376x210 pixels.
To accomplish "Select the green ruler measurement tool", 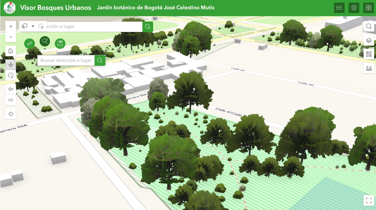I will pos(30,43).
